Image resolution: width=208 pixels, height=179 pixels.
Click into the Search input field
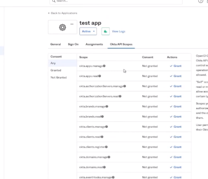point(116,1)
